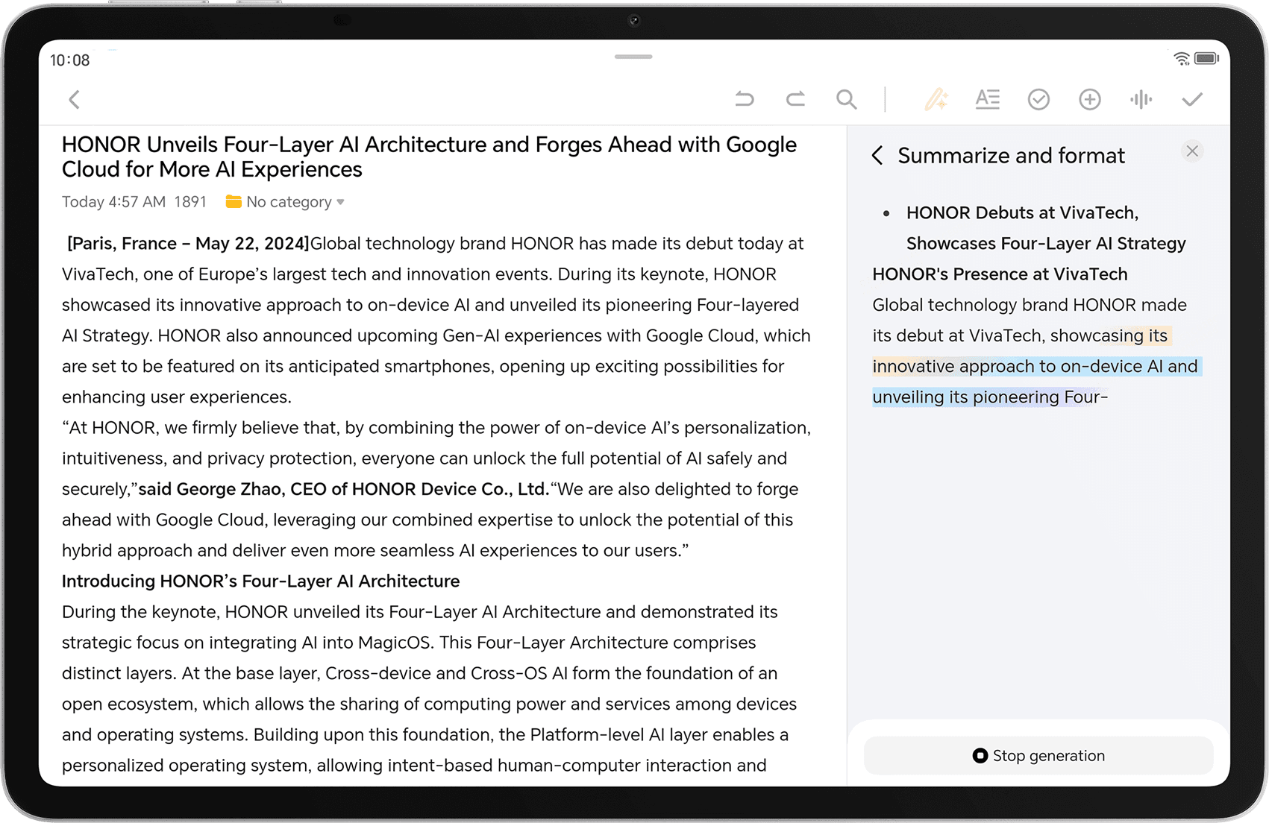Undo the last edit
The height and width of the screenshot is (823, 1269).
coord(744,99)
